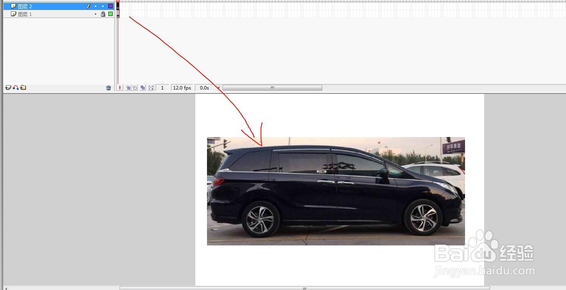
Task: Delete the layer with the trash icon
Action: coord(108,88)
